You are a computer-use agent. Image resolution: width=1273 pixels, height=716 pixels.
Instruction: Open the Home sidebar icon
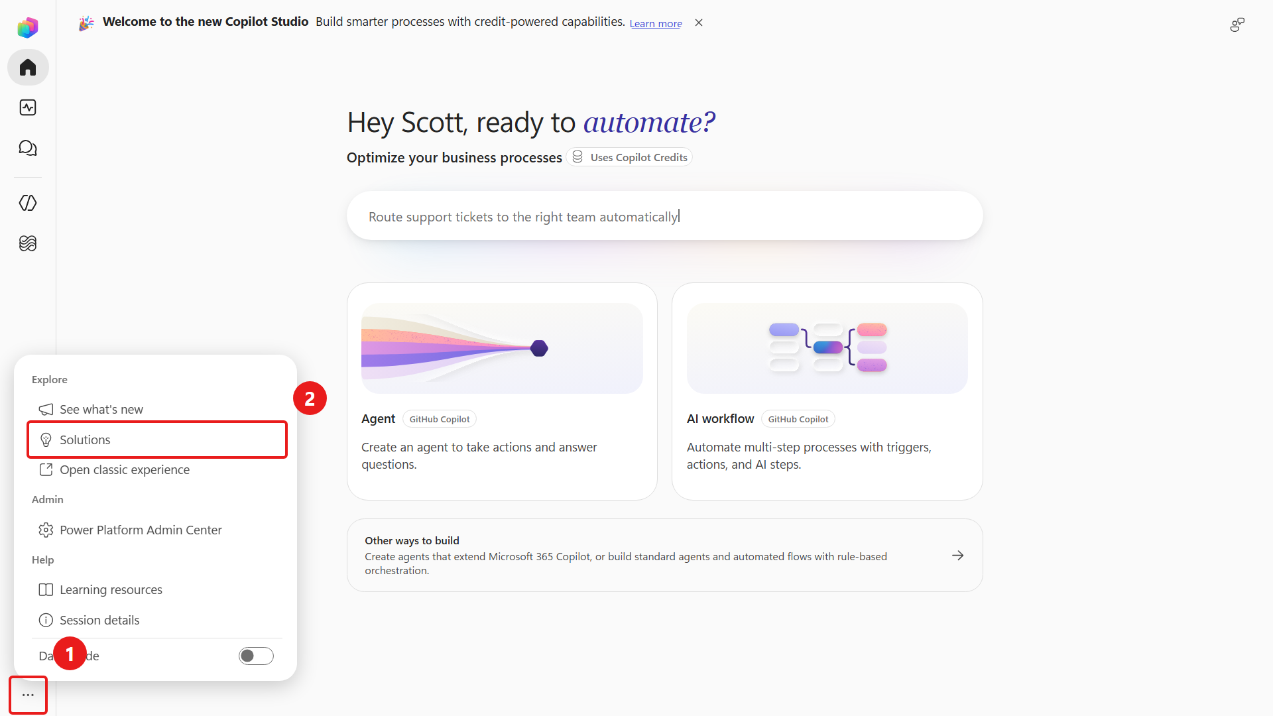click(28, 68)
